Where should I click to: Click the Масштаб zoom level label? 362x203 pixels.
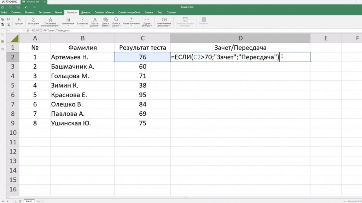[355, 201]
